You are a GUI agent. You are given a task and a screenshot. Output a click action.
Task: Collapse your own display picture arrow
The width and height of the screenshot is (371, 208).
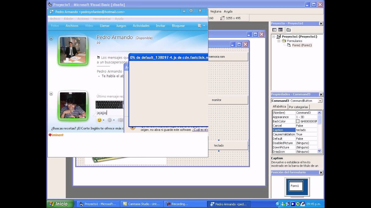51,94
